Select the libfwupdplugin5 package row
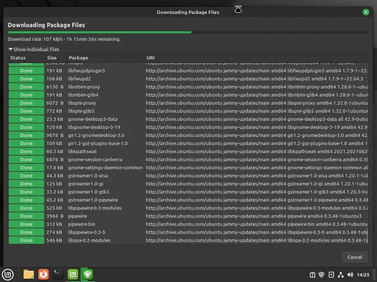Image resolution: width=377 pixels, height=282 pixels. [x=188, y=71]
